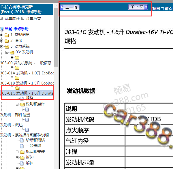The image size is (173, 169).
Task: Click open folder icon of 03: 发动机
Action: point(12,52)
